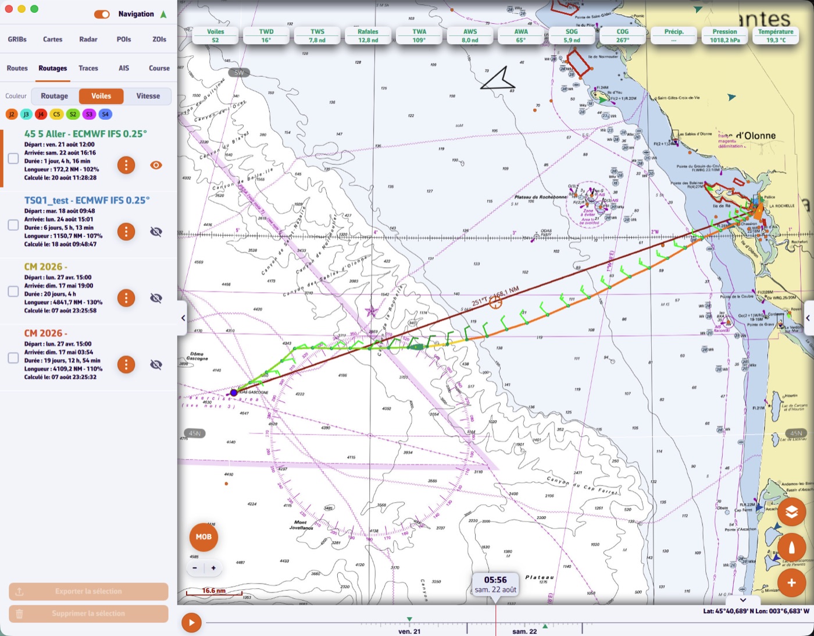Tick the TSQ1_test routing checkbox

[13, 225]
